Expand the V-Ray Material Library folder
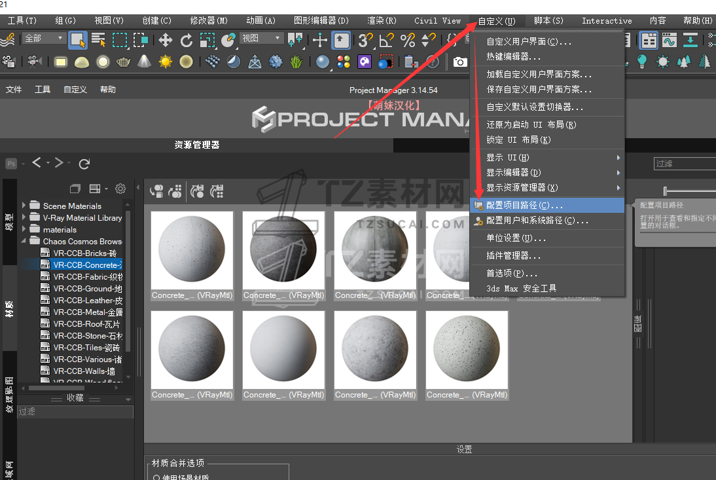This screenshot has height=480, width=716. click(x=24, y=217)
